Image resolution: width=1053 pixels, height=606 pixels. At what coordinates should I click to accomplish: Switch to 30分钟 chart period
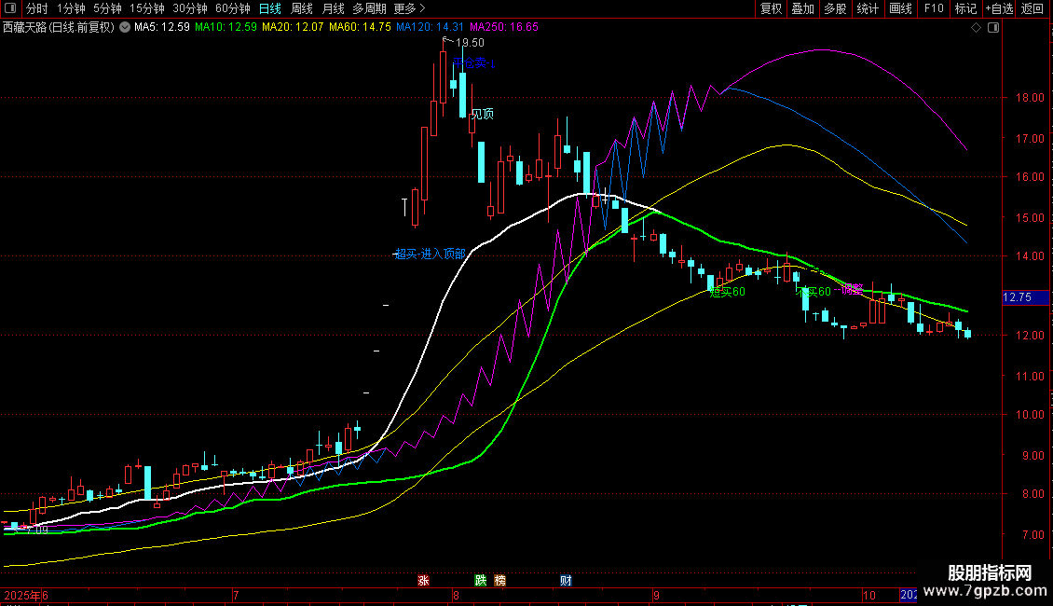point(190,8)
